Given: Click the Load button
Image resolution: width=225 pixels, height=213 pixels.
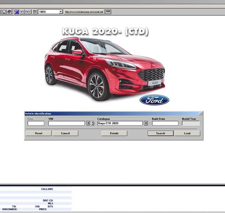Looking at the screenshot, I should click(187, 133).
